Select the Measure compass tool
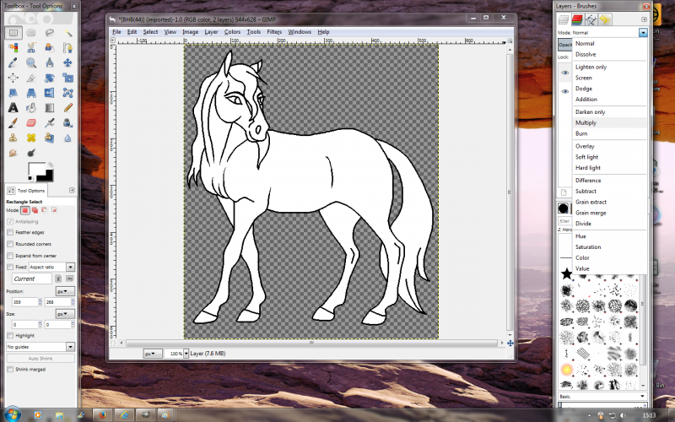Viewport: 675px width, 422px height. pos(50,62)
